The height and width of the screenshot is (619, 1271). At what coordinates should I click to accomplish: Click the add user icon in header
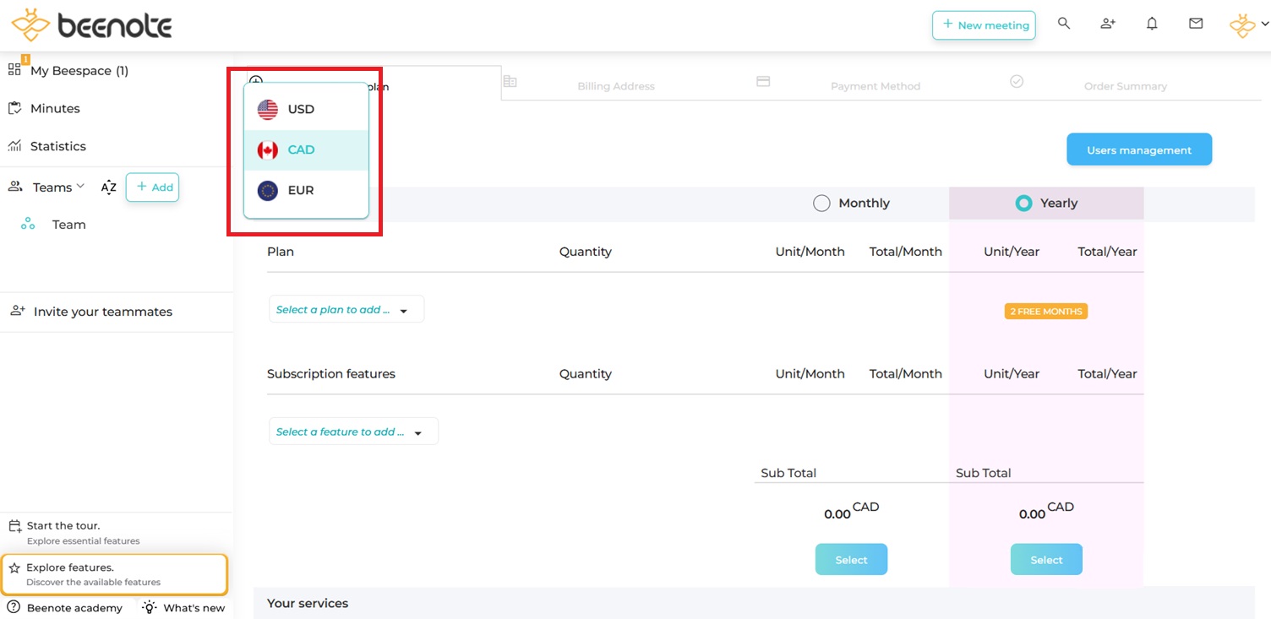(x=1108, y=24)
